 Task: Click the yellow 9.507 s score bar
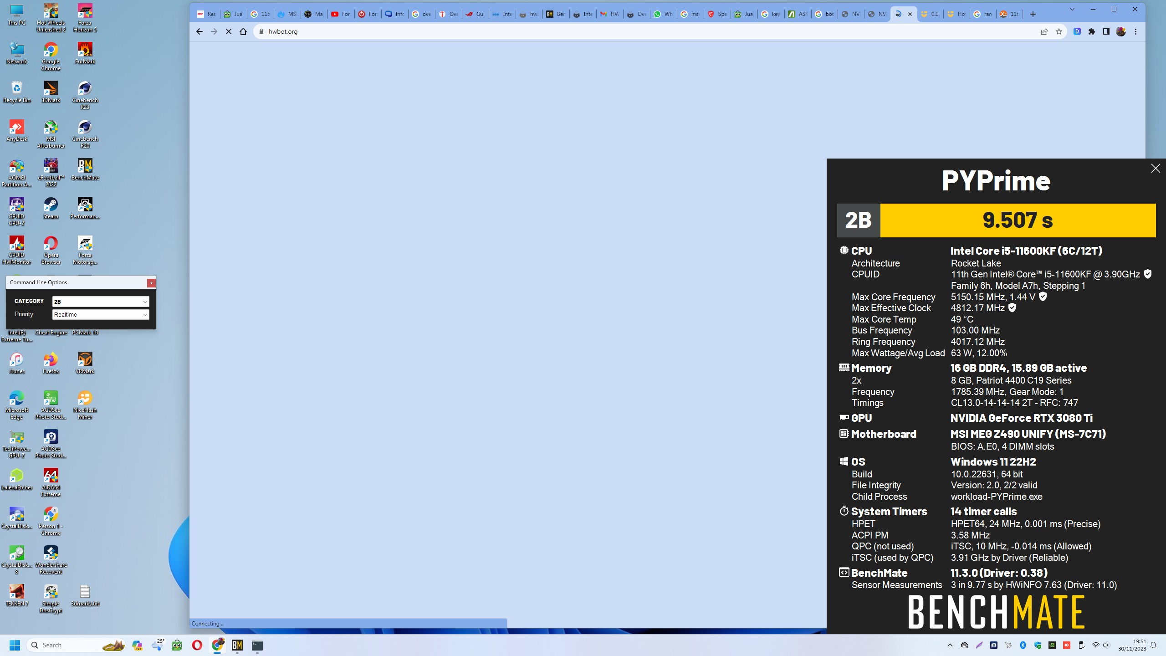[1018, 220]
